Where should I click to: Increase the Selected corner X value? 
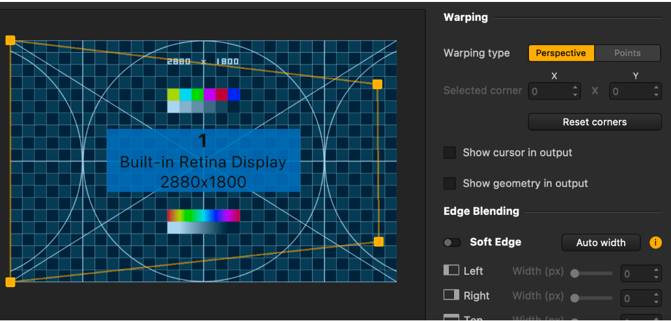575,87
